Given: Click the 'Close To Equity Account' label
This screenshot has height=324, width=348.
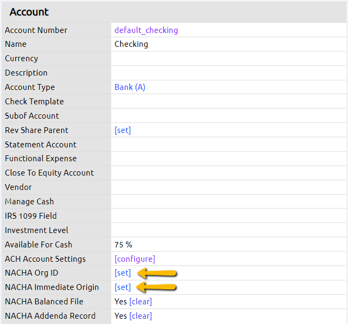Looking at the screenshot, I should (x=49, y=173).
